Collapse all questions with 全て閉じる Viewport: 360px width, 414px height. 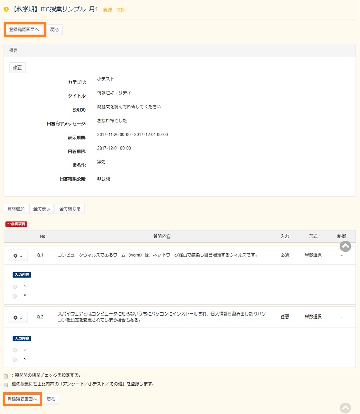(69, 209)
